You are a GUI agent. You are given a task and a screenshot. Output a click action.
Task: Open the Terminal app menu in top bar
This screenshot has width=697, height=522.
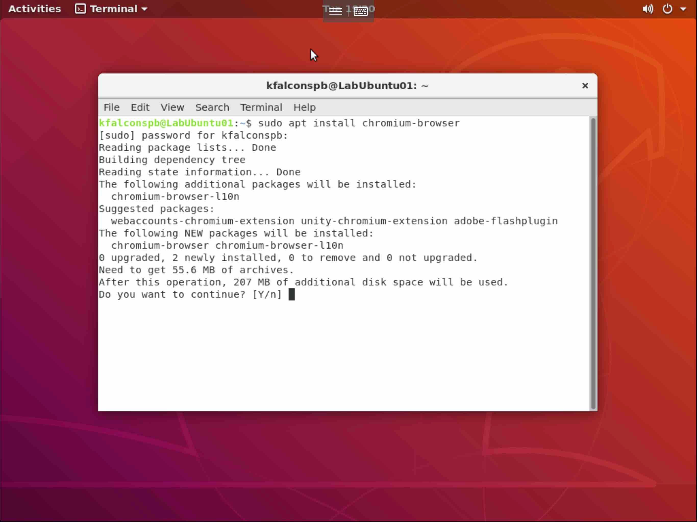111,9
